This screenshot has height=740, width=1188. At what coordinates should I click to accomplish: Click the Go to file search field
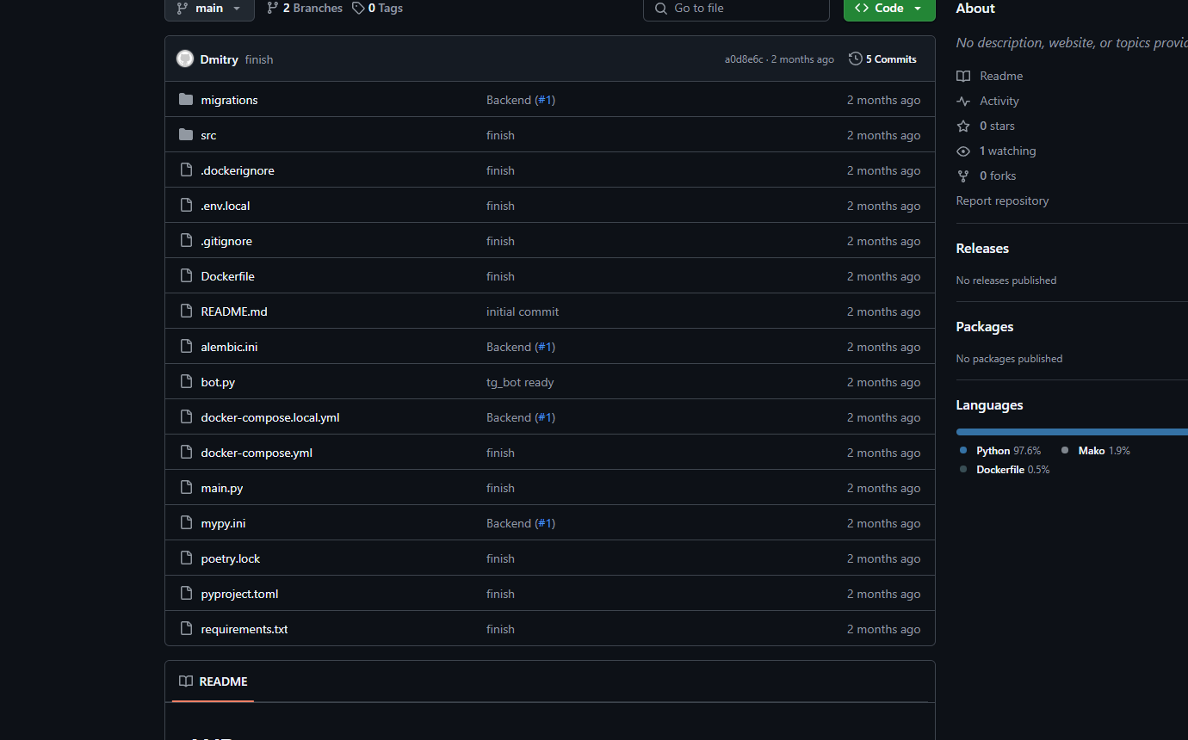pyautogui.click(x=736, y=9)
